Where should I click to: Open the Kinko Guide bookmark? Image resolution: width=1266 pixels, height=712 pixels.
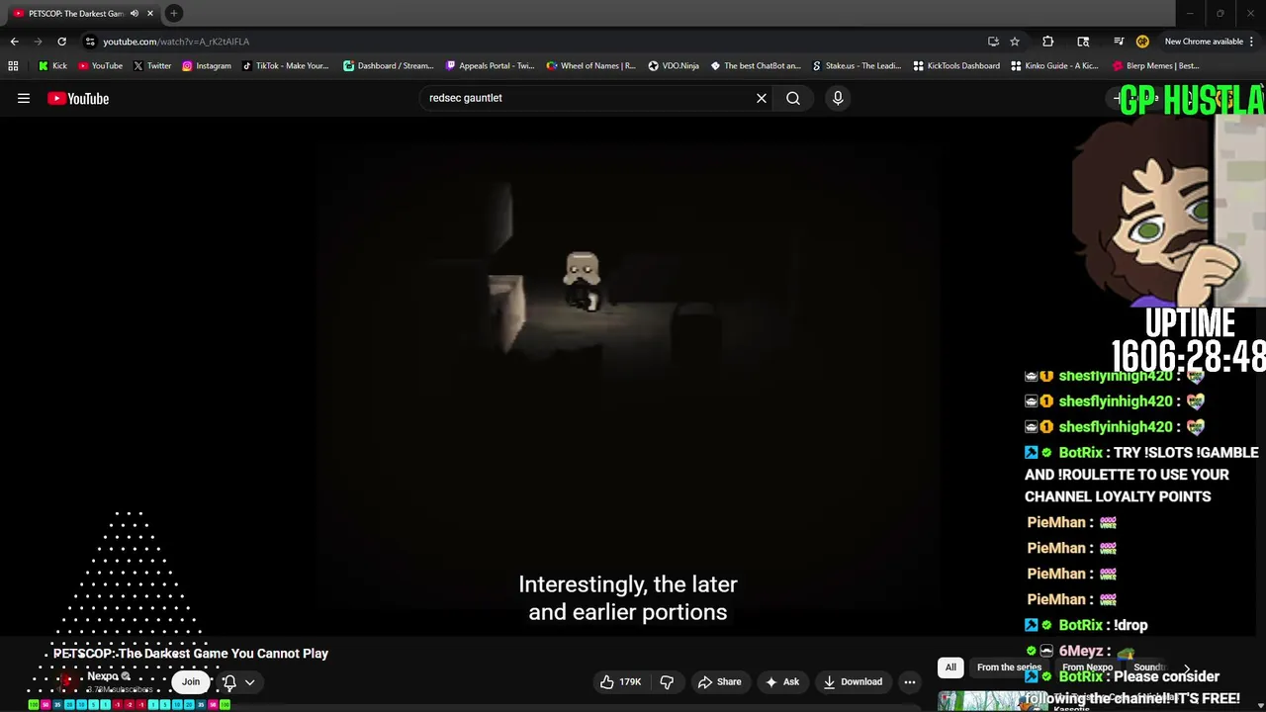[x=1055, y=66]
